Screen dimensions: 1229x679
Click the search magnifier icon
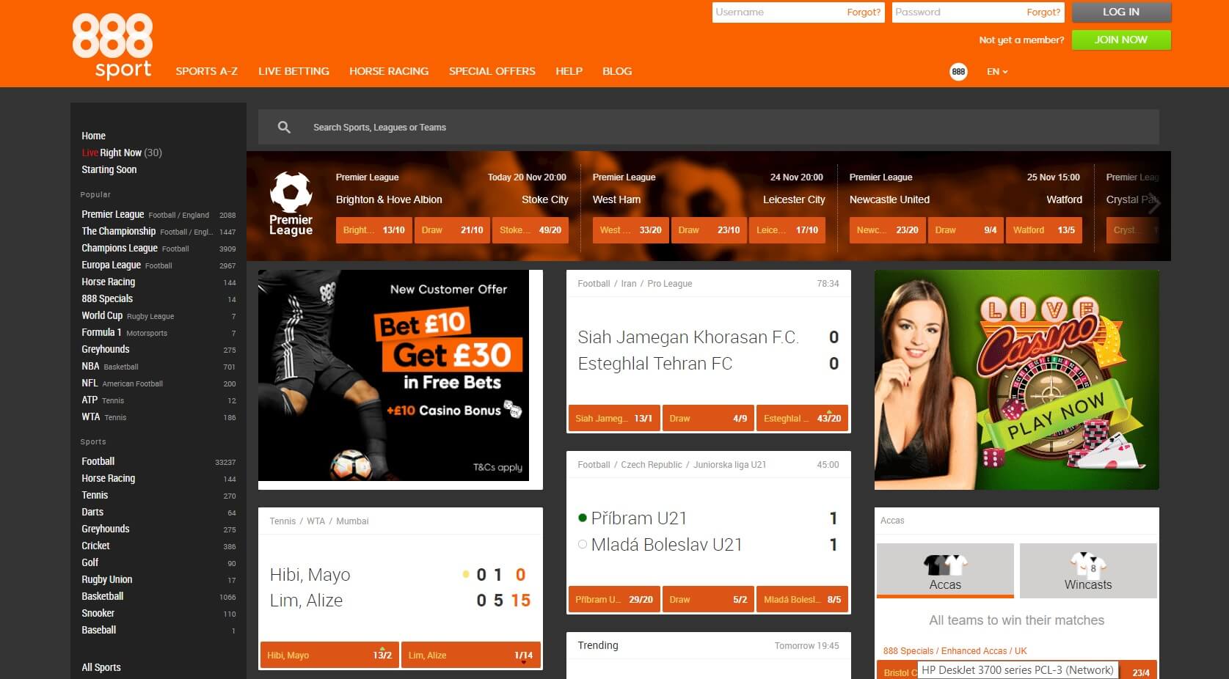pos(284,128)
